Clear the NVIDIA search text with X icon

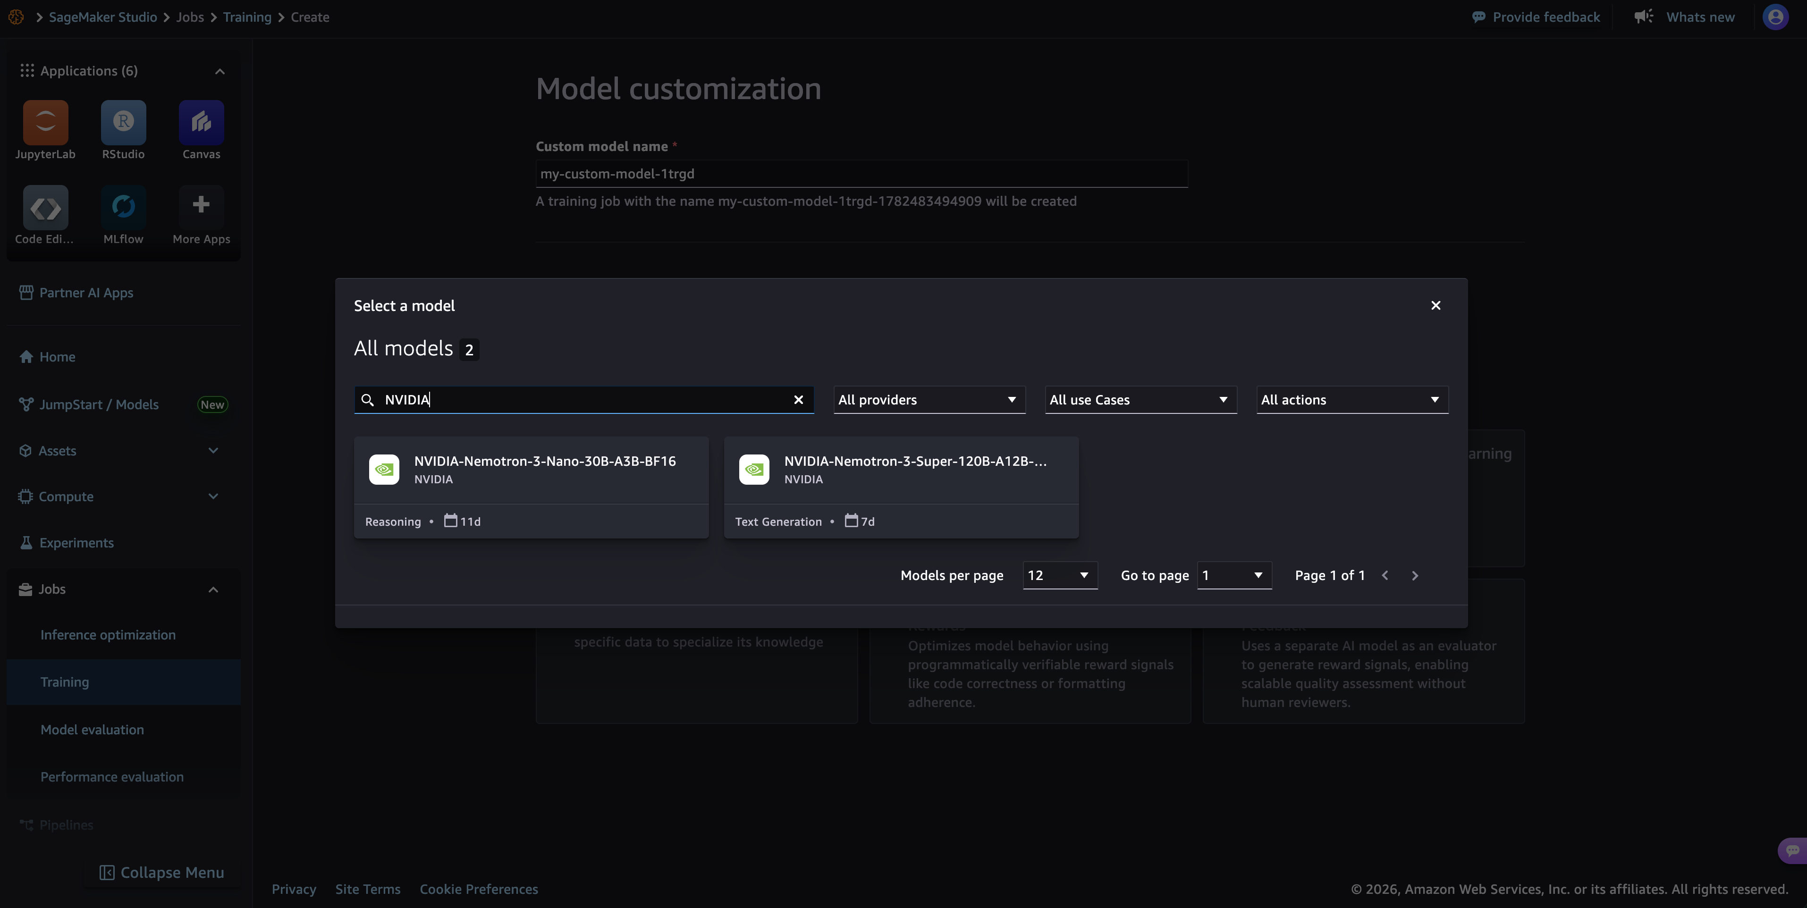pos(798,400)
